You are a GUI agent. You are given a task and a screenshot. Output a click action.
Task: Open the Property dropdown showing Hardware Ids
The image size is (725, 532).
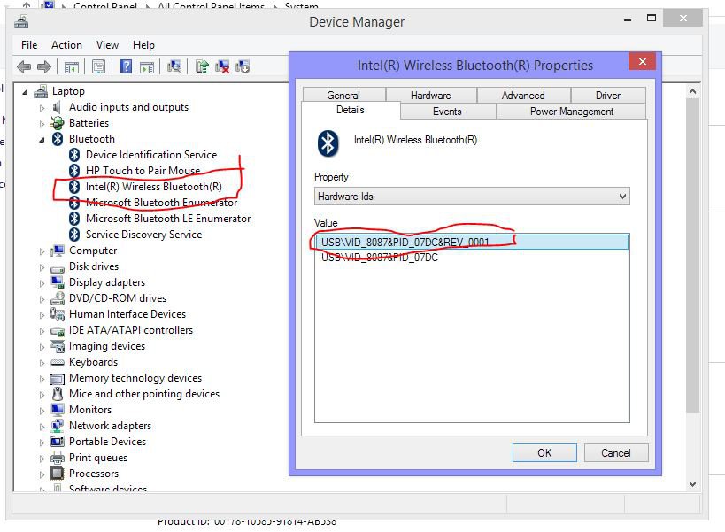click(472, 197)
